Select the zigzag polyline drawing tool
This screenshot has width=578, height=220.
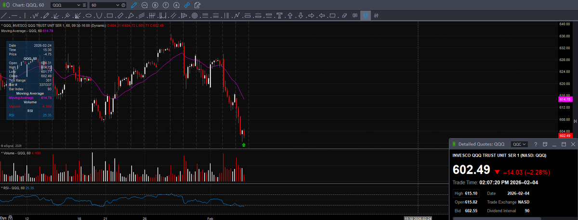(x=35, y=16)
